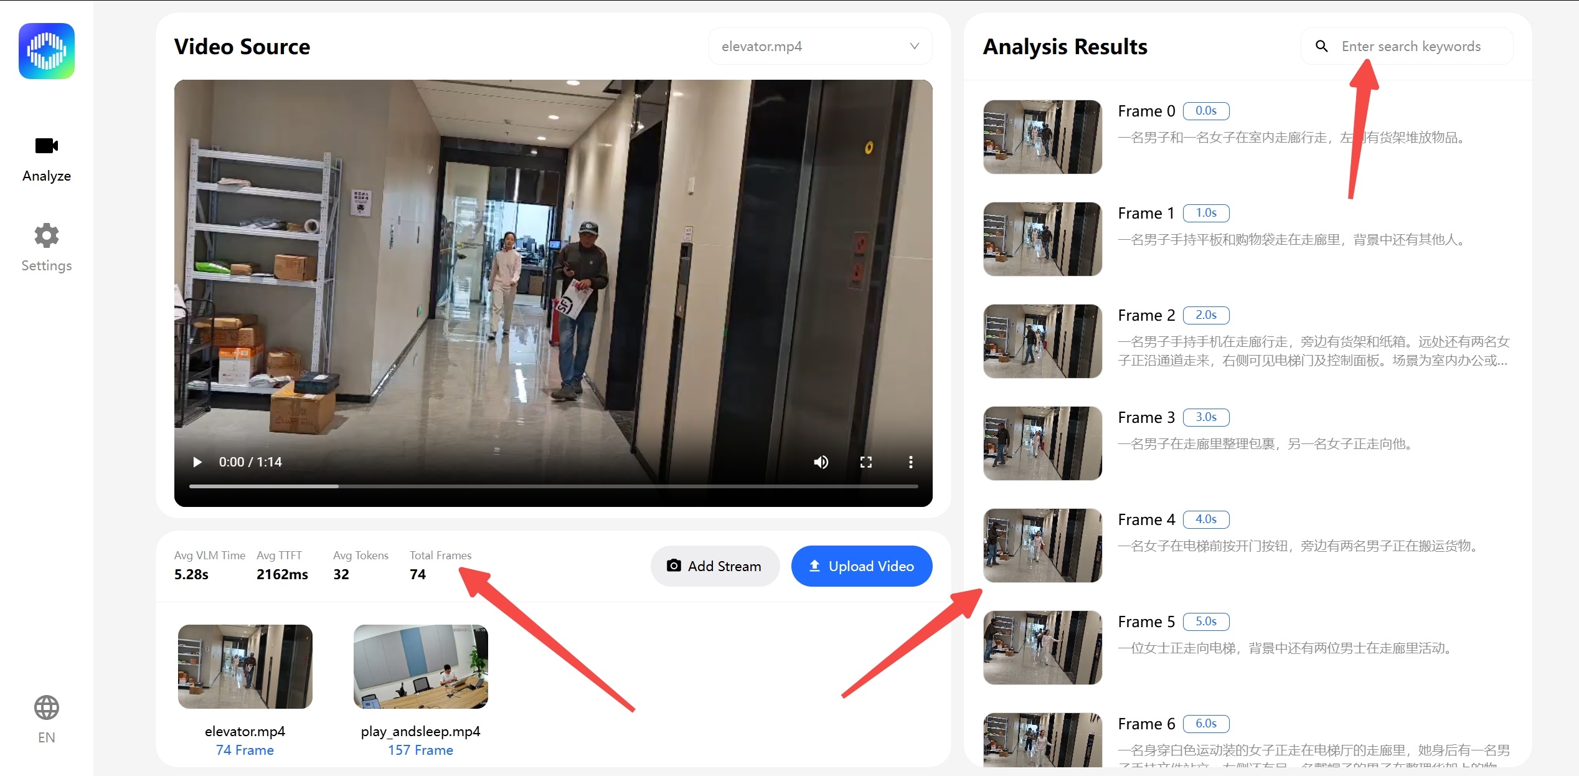Open Frame 5 thumbnail
The image size is (1579, 776).
point(1042,648)
